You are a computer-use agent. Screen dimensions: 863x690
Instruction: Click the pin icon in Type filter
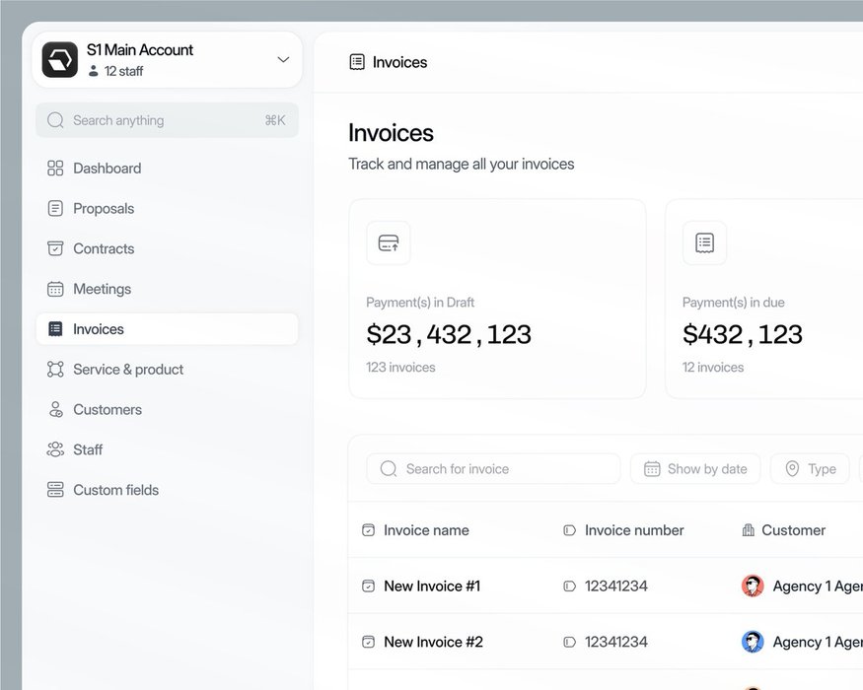click(x=793, y=469)
